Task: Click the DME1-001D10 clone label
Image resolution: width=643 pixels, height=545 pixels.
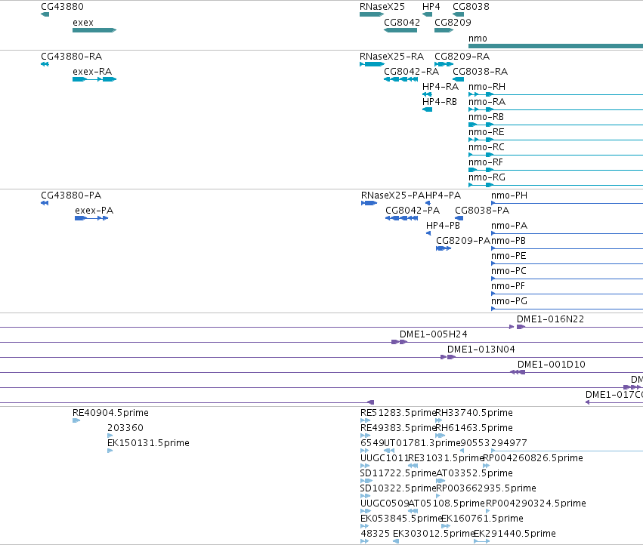Action: click(x=551, y=365)
